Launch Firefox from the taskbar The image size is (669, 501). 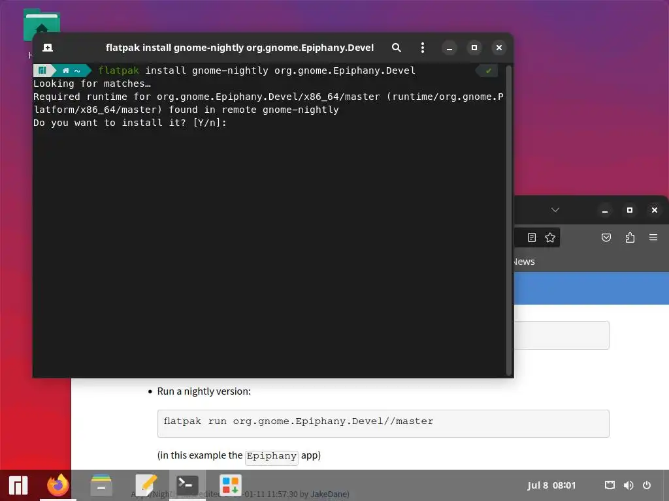coord(58,485)
